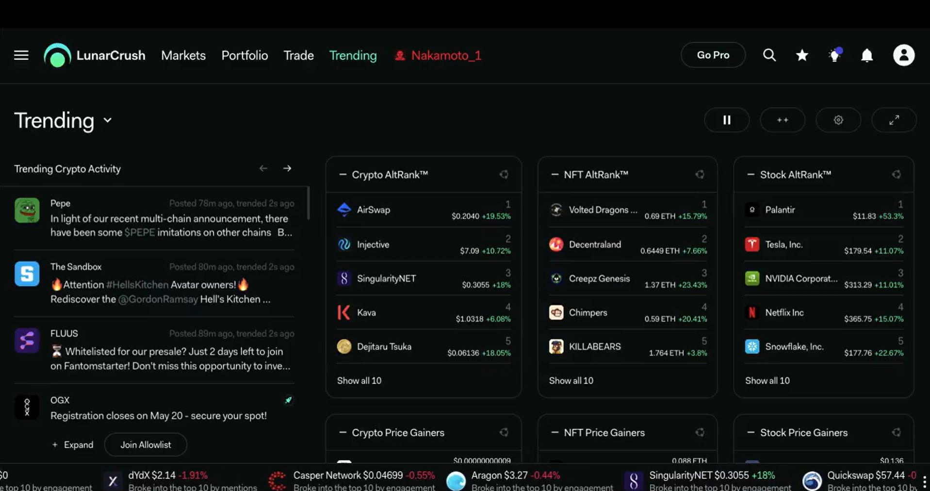Expand dashboard to fullscreen
Screen dimensions: 930x491
894,120
